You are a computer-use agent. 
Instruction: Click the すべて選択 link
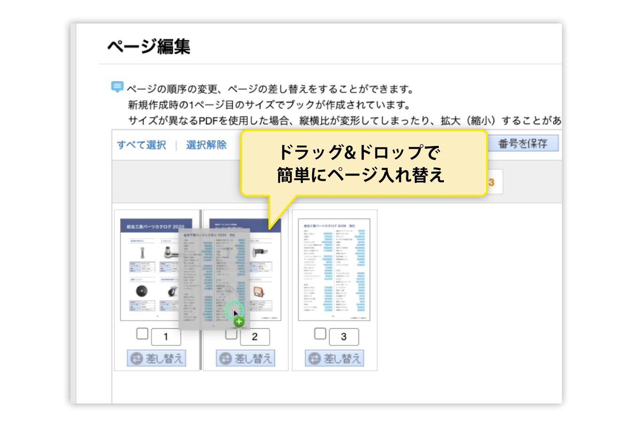(x=141, y=145)
